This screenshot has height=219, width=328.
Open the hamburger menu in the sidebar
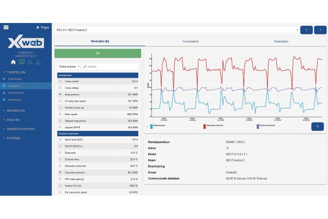click(6, 27)
